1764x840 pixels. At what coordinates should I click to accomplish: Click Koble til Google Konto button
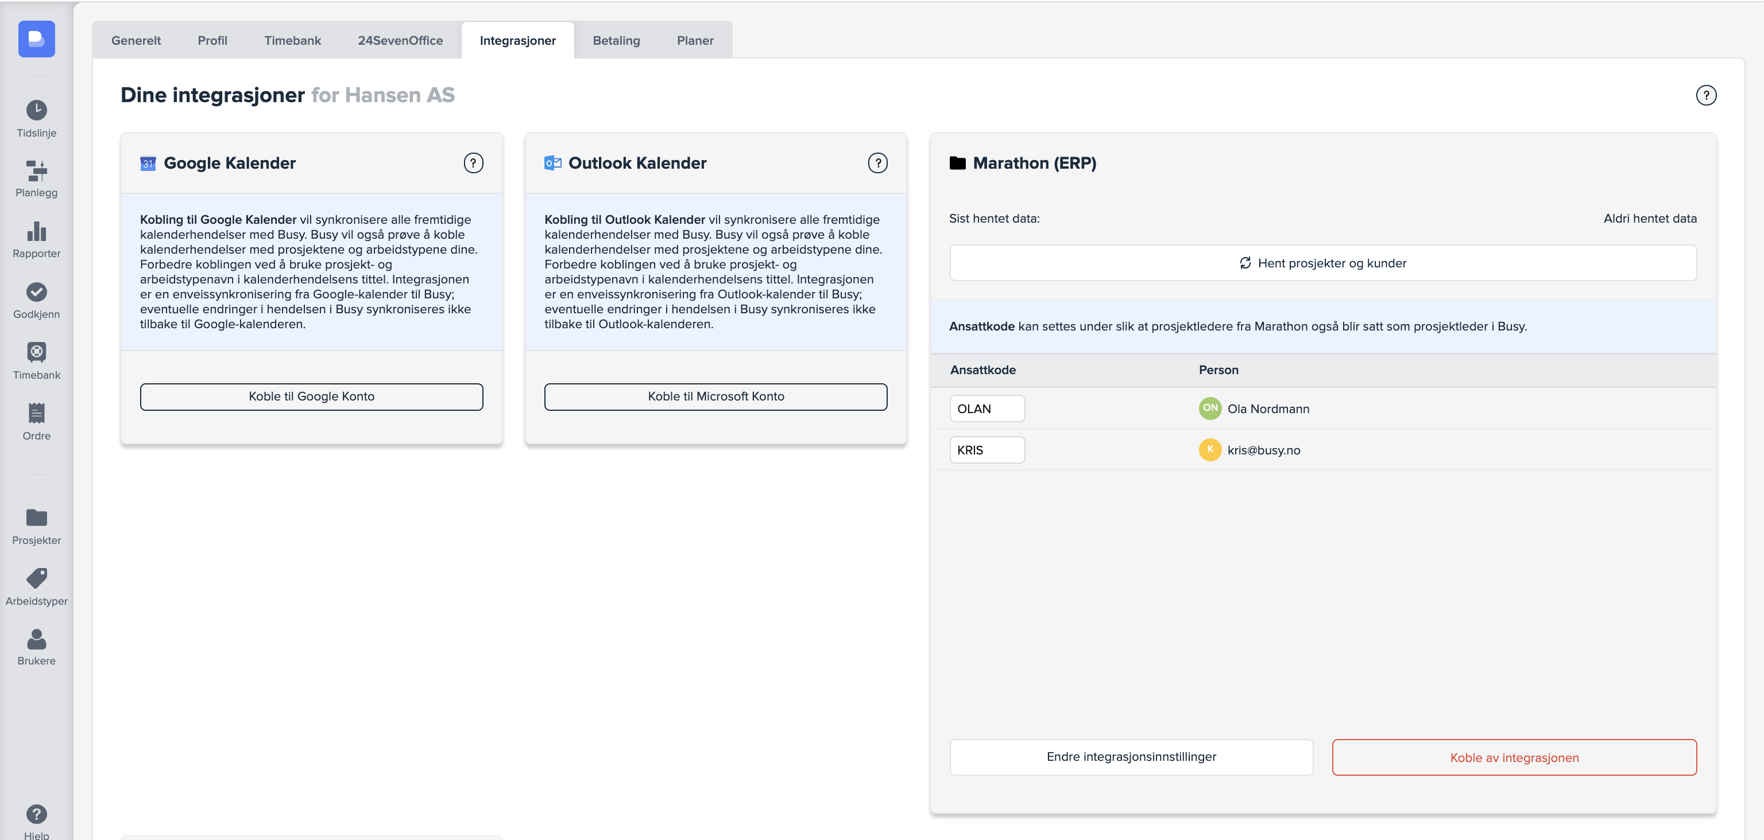pos(312,396)
